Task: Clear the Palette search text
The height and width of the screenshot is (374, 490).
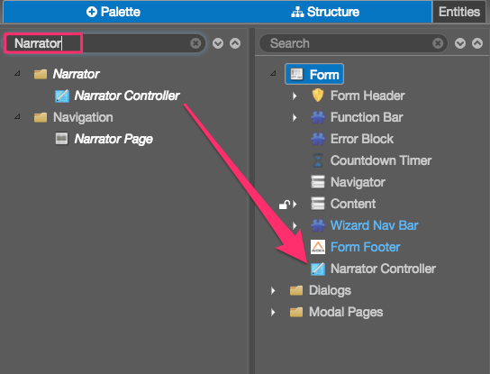Action: [x=195, y=43]
